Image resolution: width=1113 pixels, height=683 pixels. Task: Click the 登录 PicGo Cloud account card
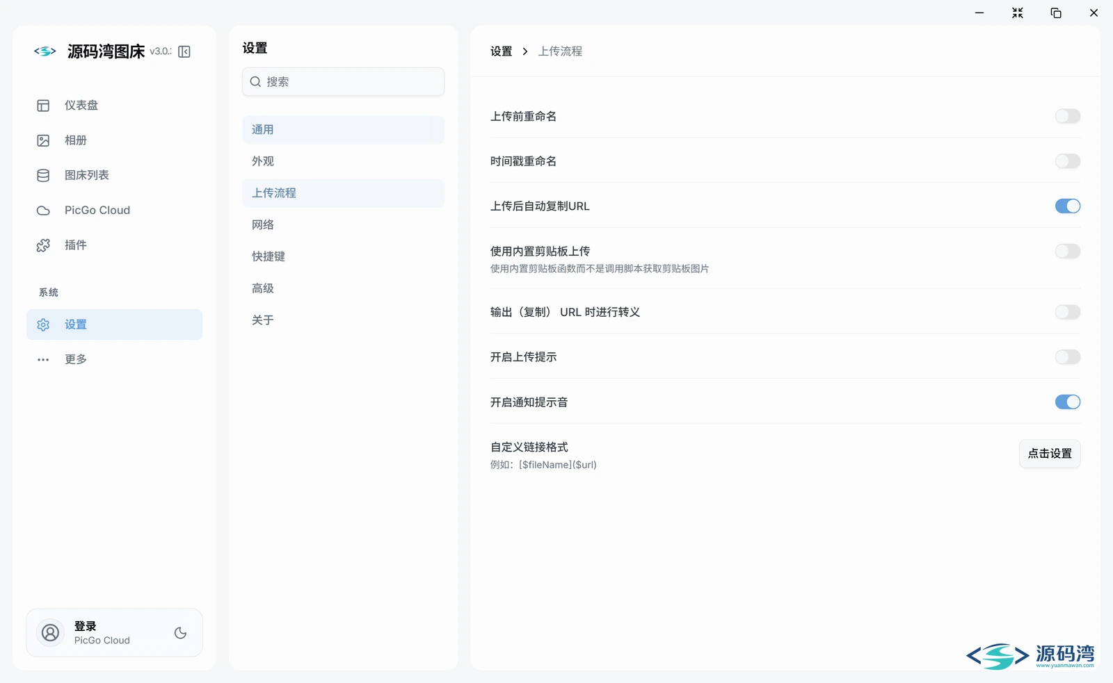[114, 633]
